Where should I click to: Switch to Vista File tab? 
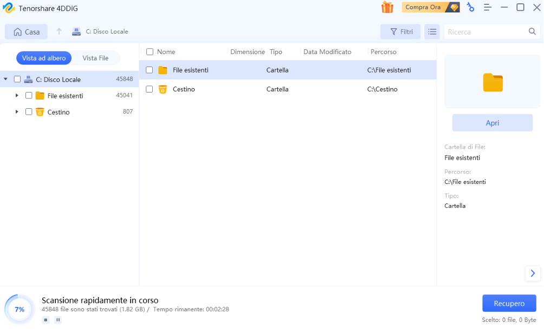tap(95, 58)
